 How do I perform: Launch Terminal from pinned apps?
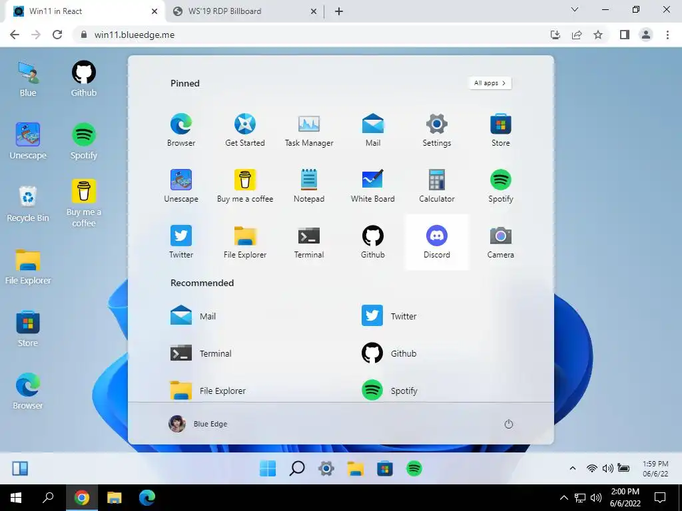[x=309, y=242]
